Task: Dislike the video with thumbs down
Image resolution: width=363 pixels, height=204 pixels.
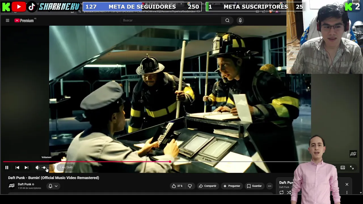Action: coord(190,186)
